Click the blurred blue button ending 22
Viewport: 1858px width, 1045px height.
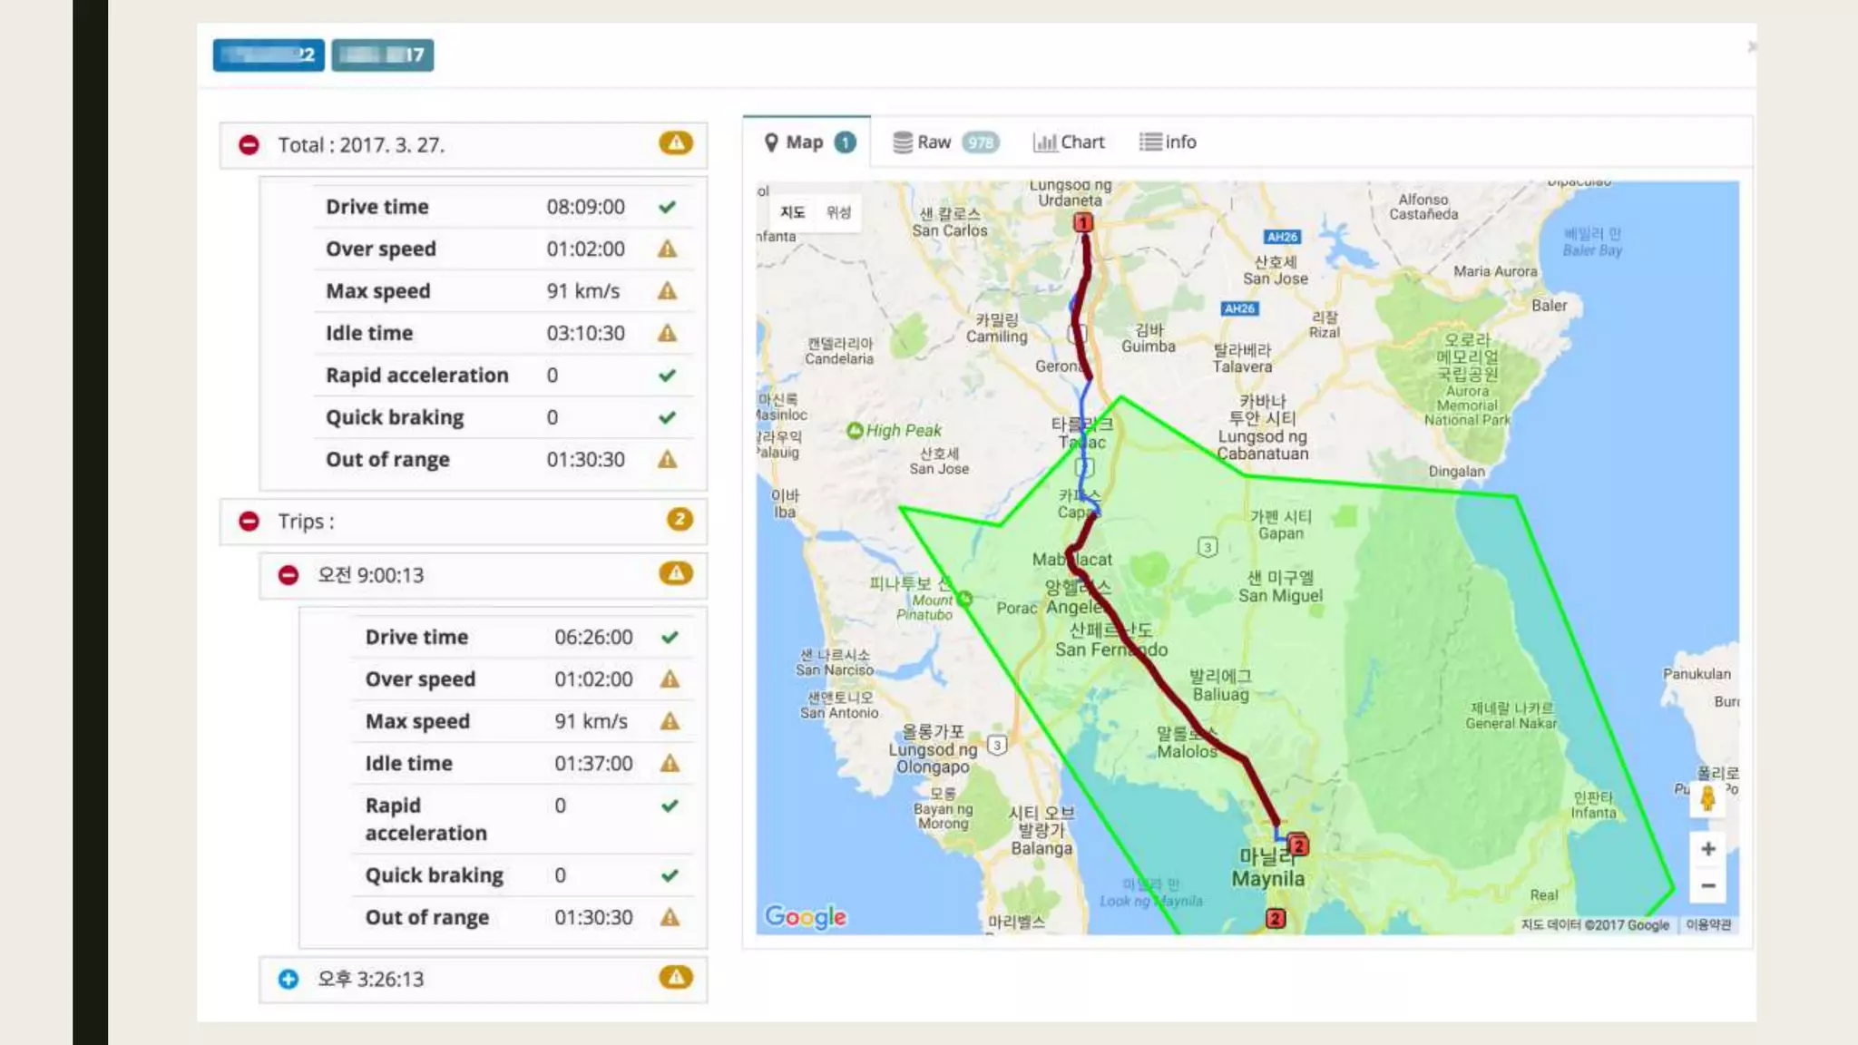pos(269,55)
